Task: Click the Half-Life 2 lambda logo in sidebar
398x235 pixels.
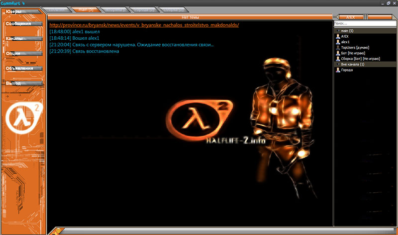Action: pyautogui.click(x=23, y=117)
